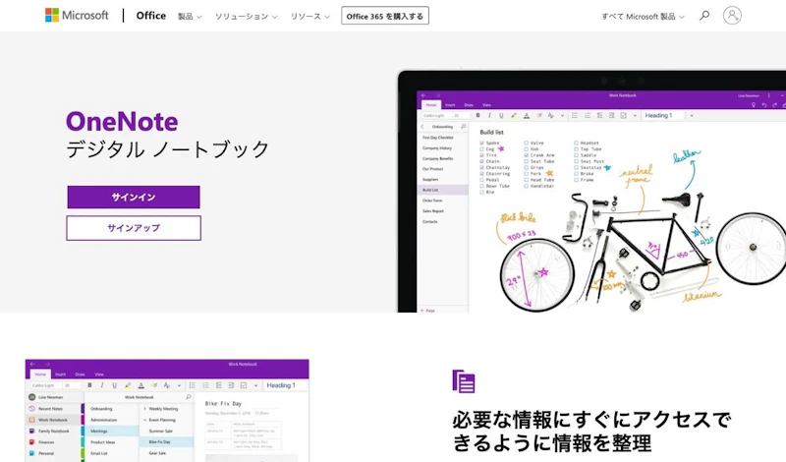786x462 pixels.
Task: Click Bold in the tablet OneNote toolbar
Action: [x=477, y=115]
